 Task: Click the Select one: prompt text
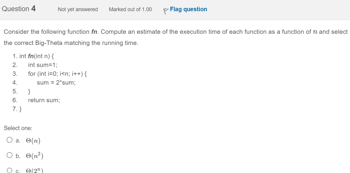[18, 128]
